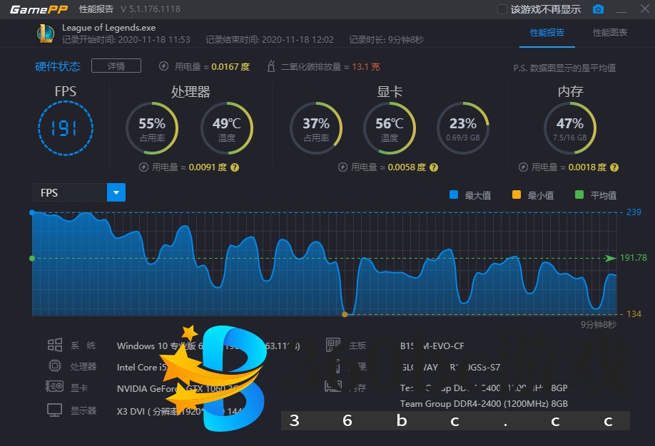Select the 系统 system panel icon
Image resolution: width=655 pixels, height=446 pixels.
point(54,345)
